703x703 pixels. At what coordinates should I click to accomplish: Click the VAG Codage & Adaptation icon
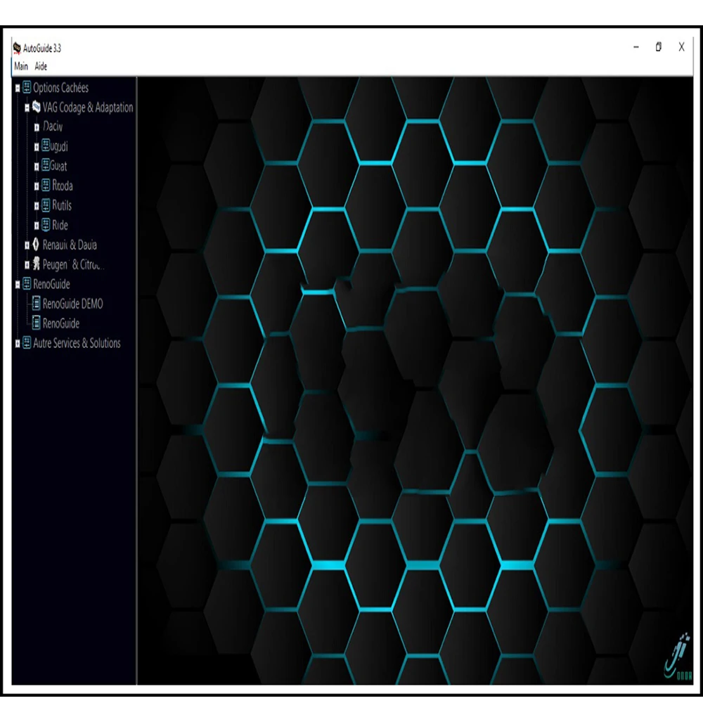37,107
